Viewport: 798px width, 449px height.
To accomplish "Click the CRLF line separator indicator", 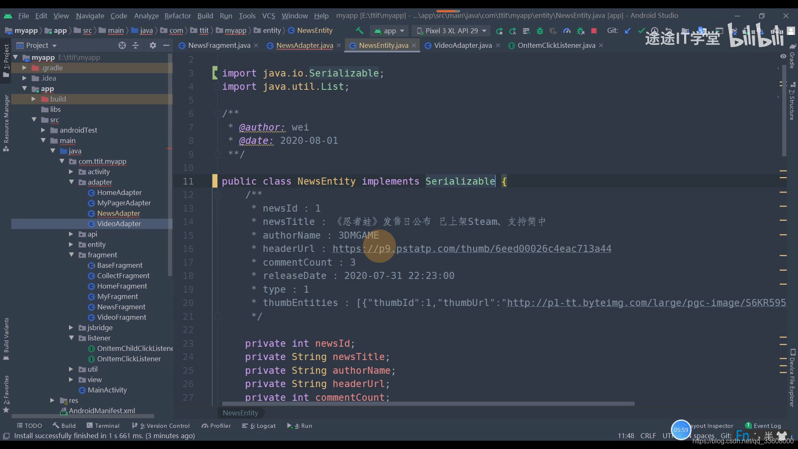I will tap(648, 436).
